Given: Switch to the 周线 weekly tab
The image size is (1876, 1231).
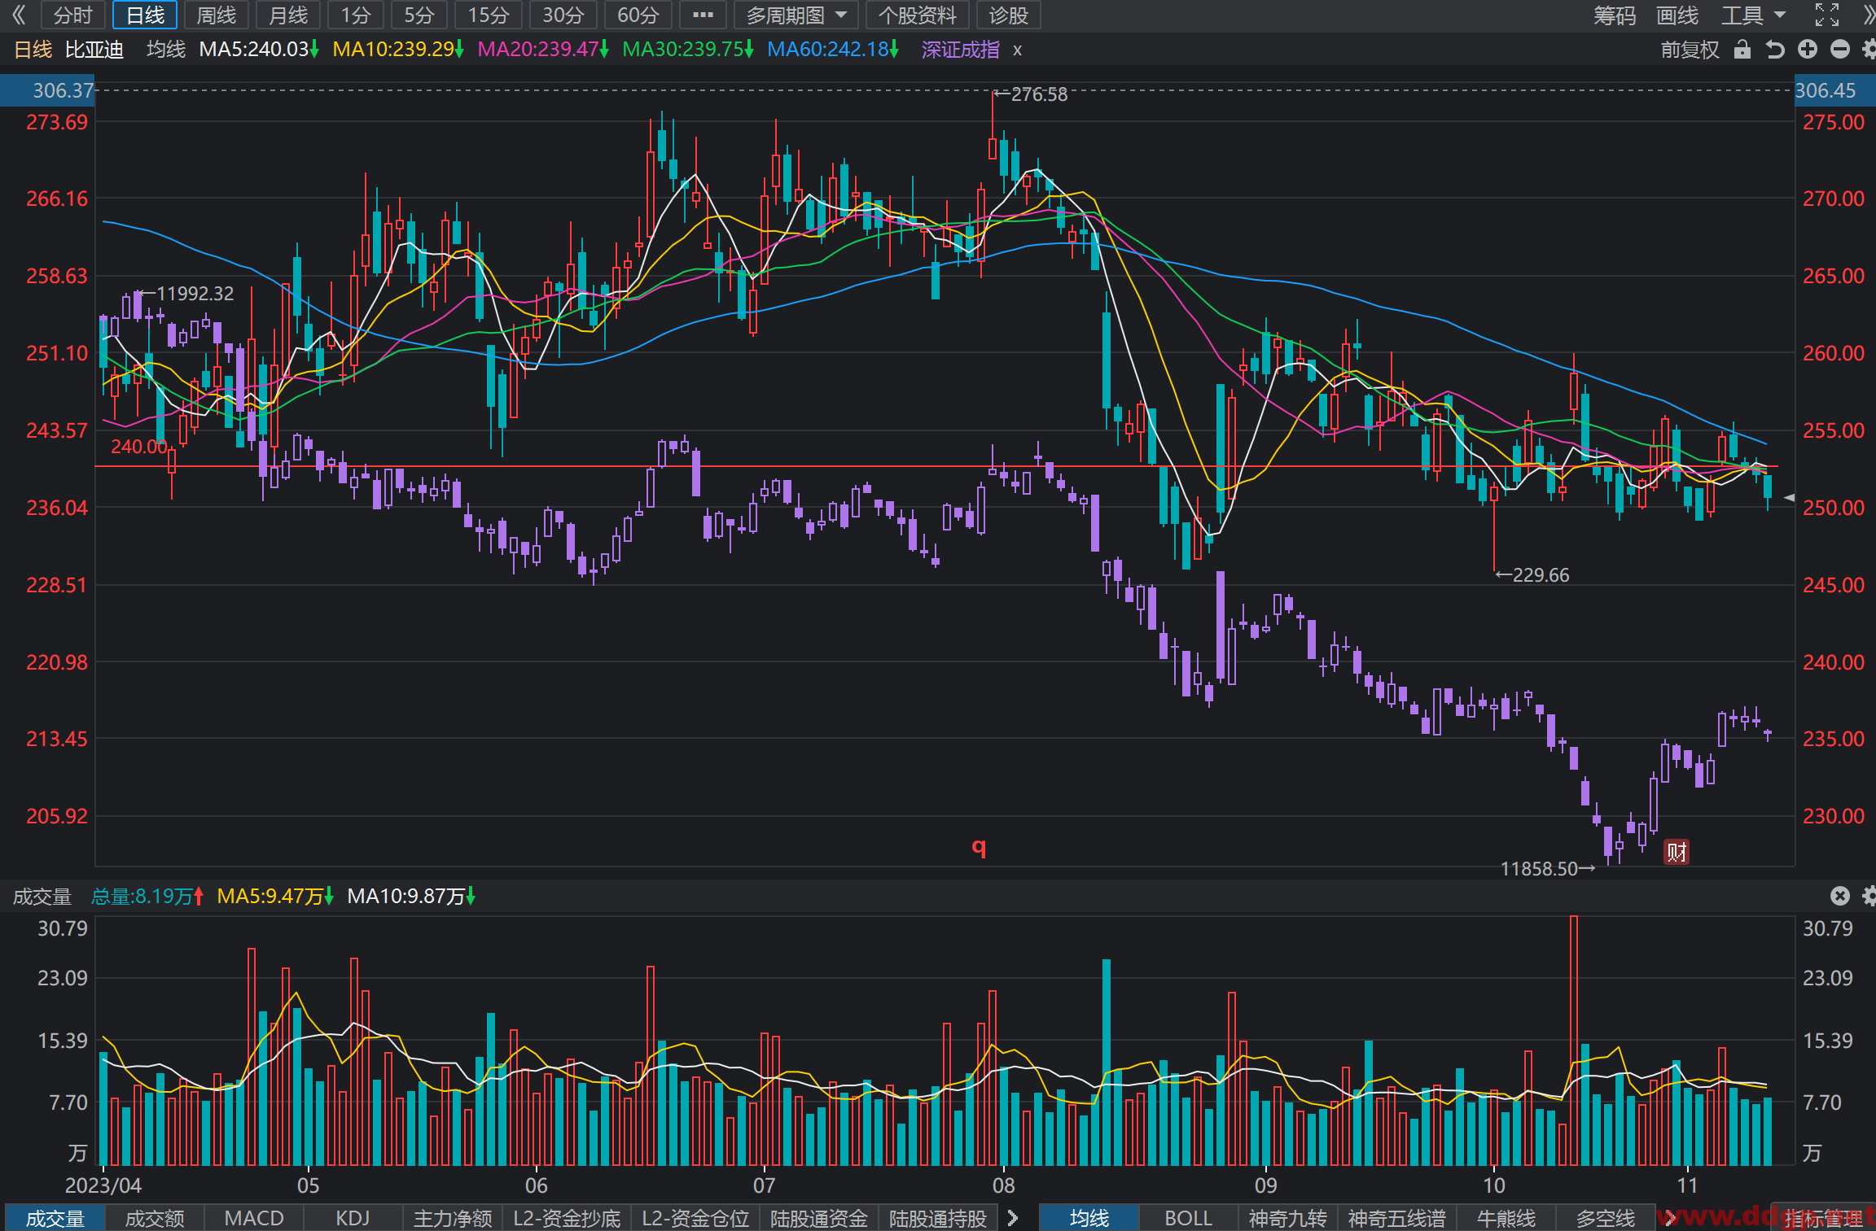Looking at the screenshot, I should pos(216,15).
